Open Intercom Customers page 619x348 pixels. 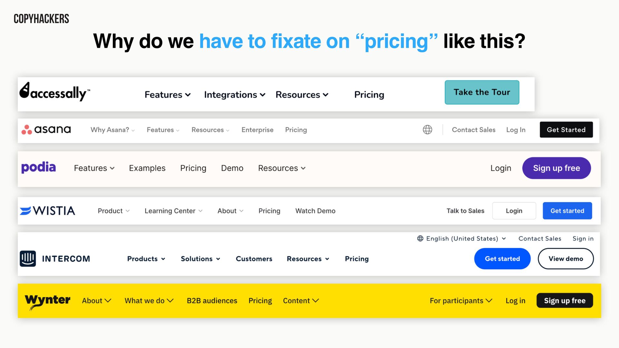point(254,259)
